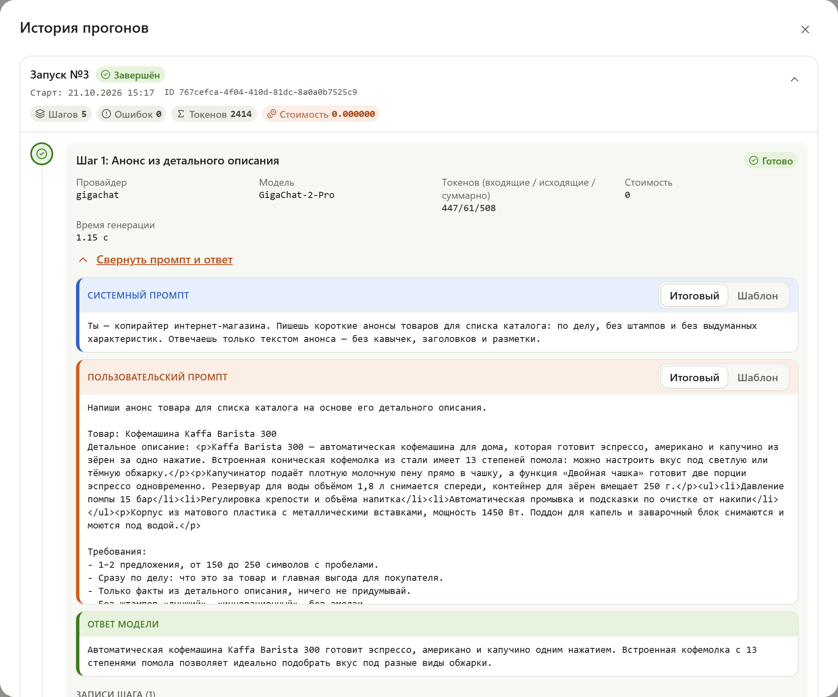The height and width of the screenshot is (697, 838).
Task: Click the model answer text
Action: [422, 656]
